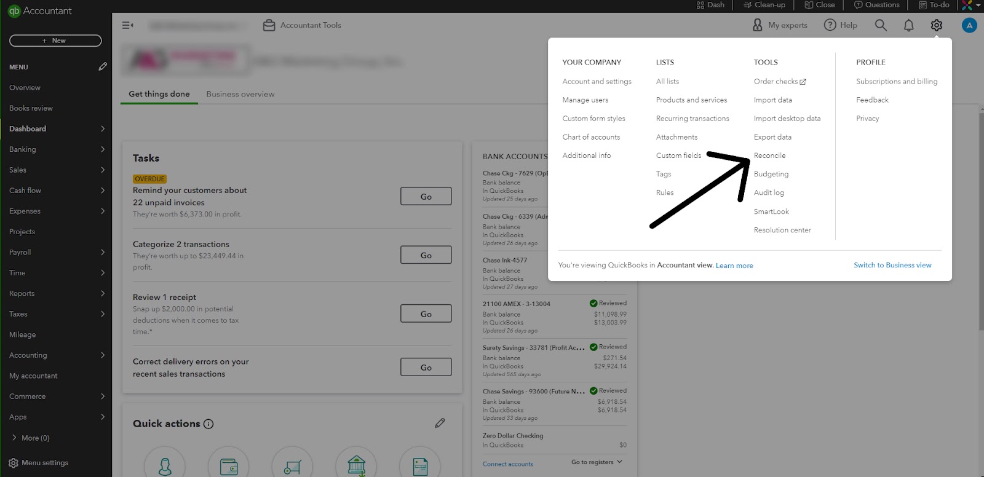984x477 pixels.
Task: Open Order checks external link
Action: [x=780, y=81]
